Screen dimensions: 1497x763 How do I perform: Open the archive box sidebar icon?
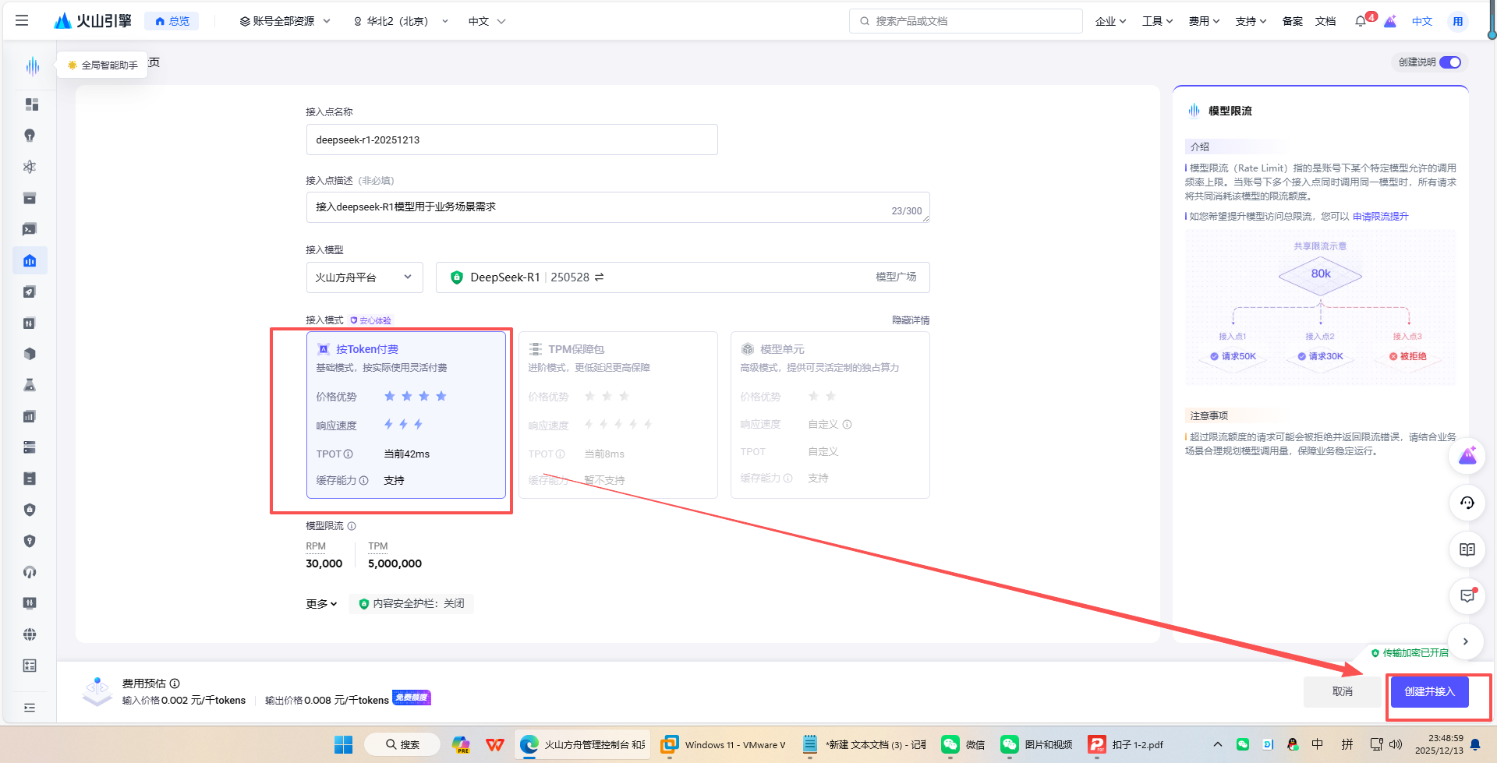(30, 198)
